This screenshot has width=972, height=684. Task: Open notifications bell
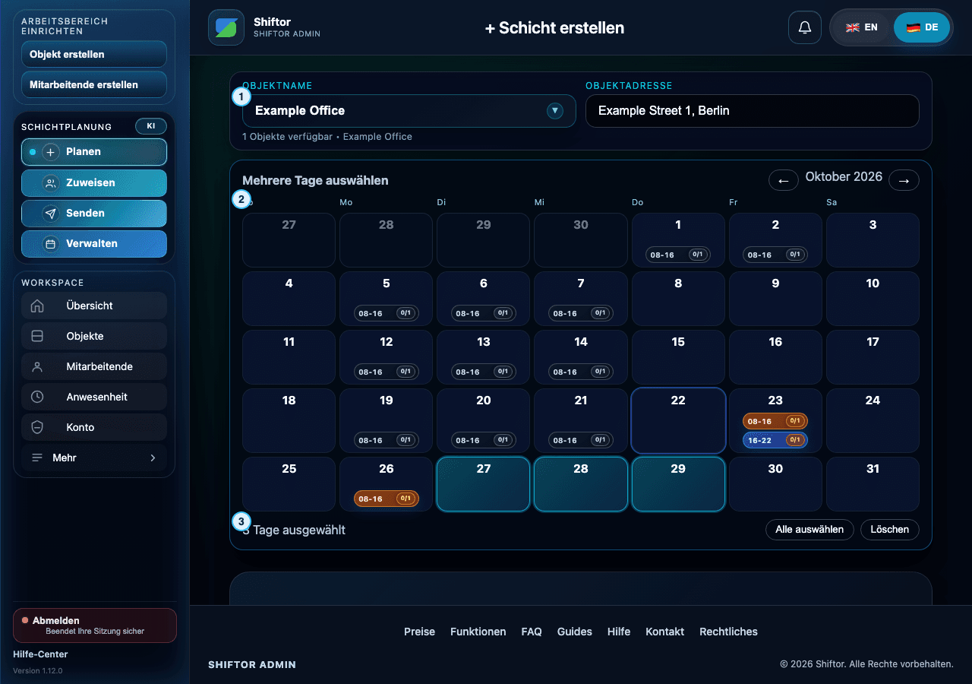805,27
